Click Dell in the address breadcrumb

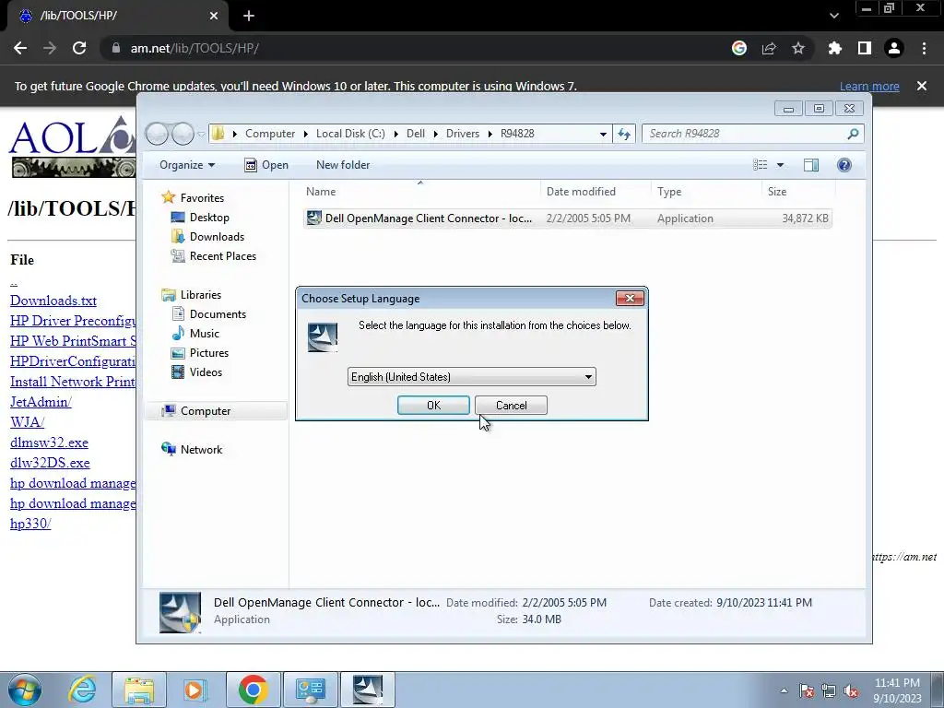point(416,134)
